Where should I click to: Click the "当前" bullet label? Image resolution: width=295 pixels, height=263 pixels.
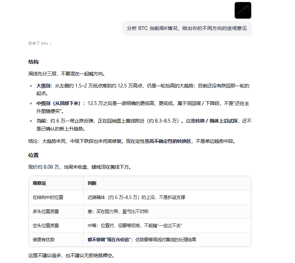point(41,121)
